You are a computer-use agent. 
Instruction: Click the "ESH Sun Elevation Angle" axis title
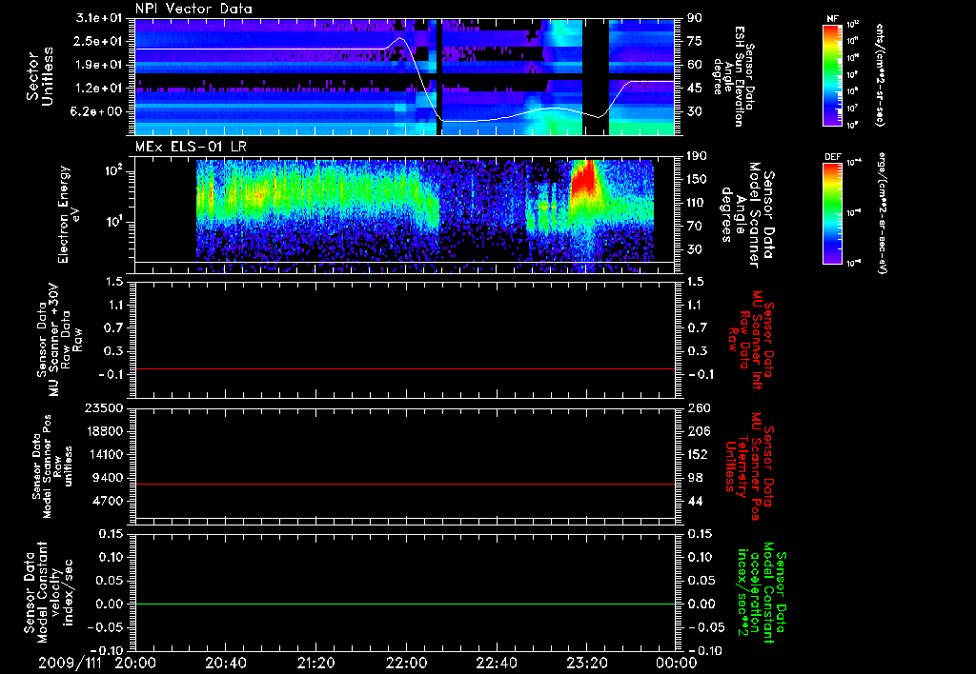click(x=734, y=76)
